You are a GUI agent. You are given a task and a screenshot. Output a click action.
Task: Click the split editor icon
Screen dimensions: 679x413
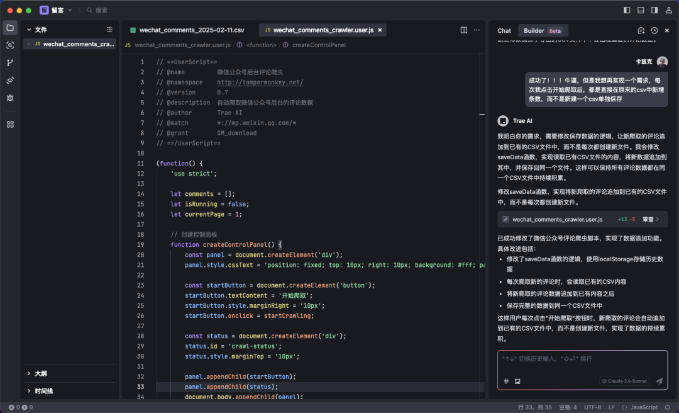464,30
